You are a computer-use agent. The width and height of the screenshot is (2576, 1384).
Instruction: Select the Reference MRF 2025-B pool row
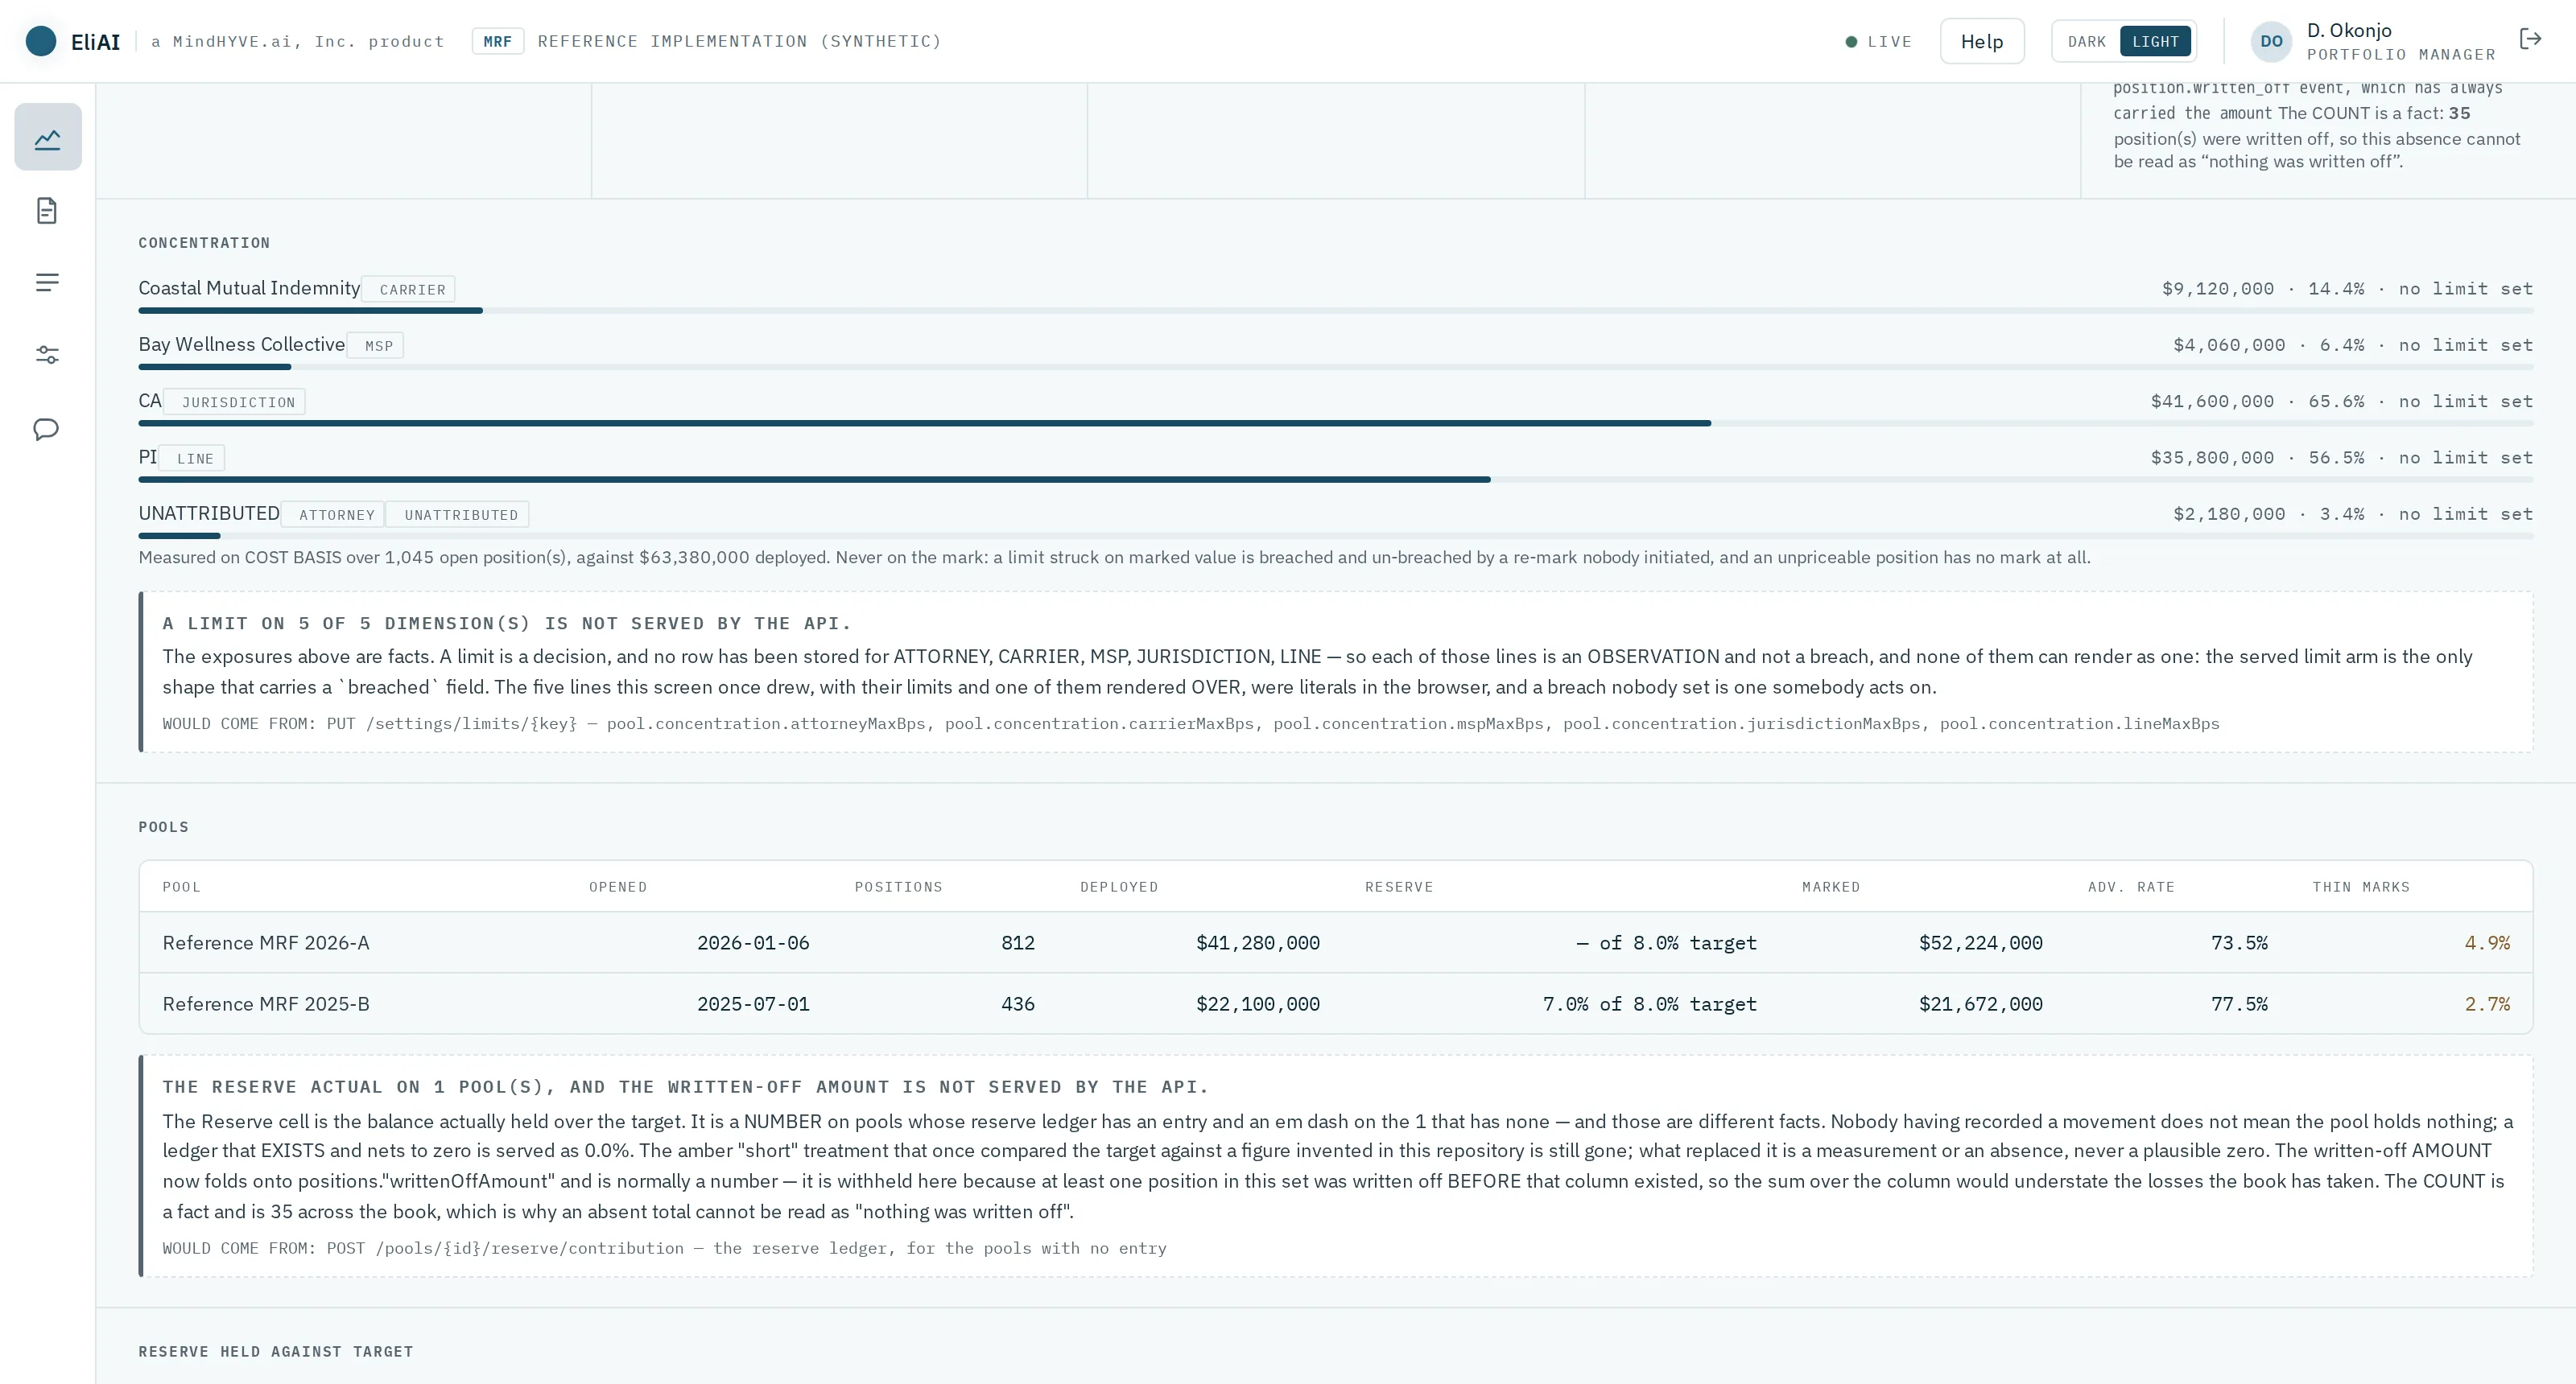click(1335, 1003)
